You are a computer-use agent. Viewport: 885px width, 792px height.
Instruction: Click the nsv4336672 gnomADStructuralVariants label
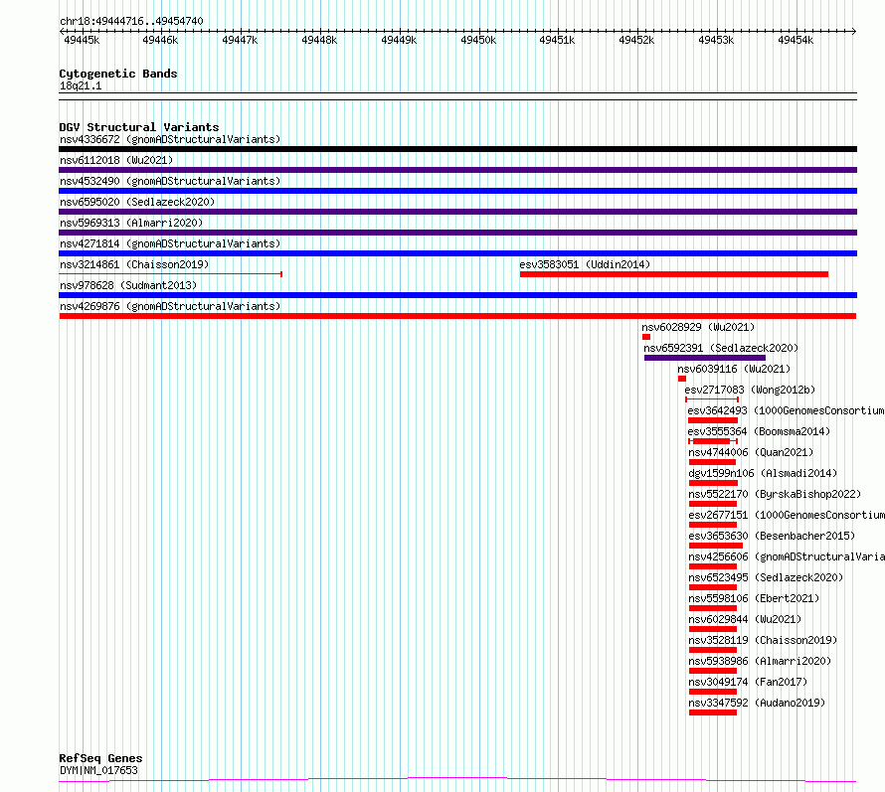(170, 139)
